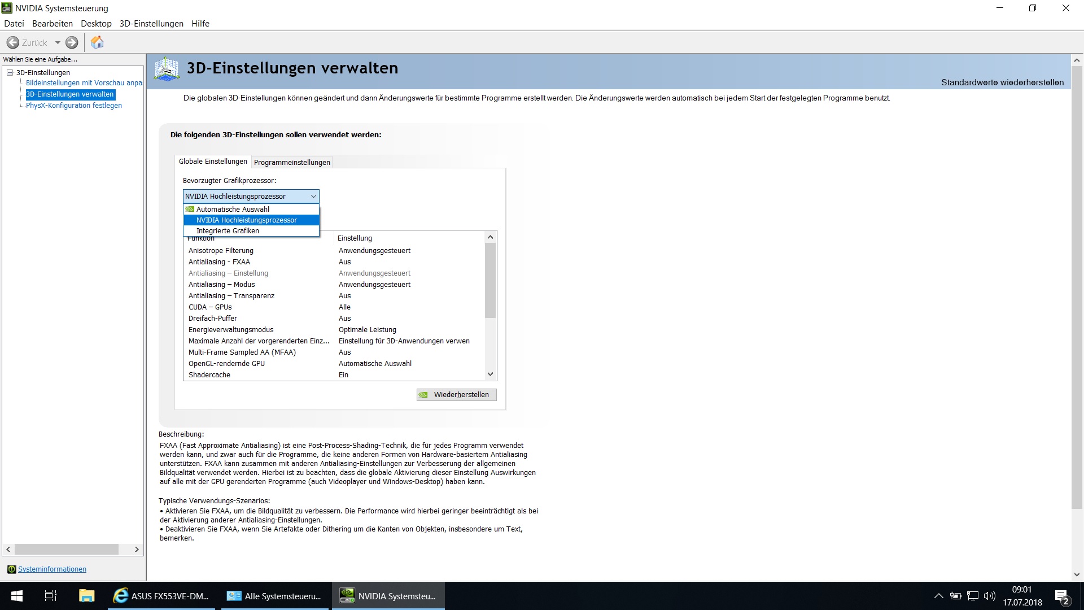Choose Automatische Auswahl in the dropdown

pyautogui.click(x=233, y=209)
